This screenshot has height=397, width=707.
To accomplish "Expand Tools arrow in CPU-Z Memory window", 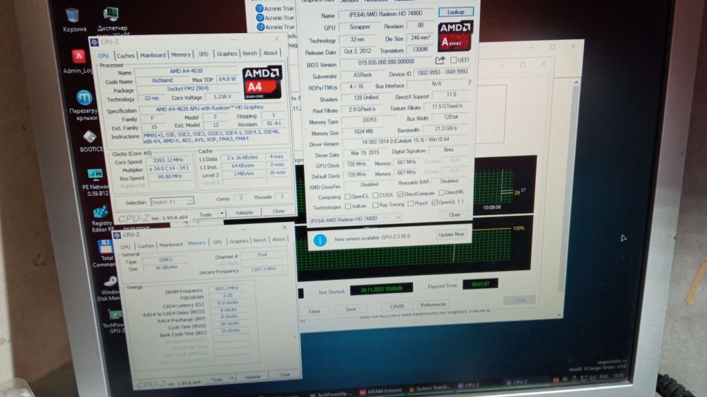I will [232, 378].
